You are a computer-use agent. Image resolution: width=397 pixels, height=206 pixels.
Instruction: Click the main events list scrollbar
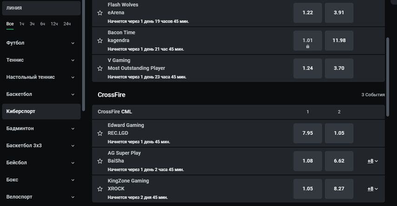(x=387, y=77)
